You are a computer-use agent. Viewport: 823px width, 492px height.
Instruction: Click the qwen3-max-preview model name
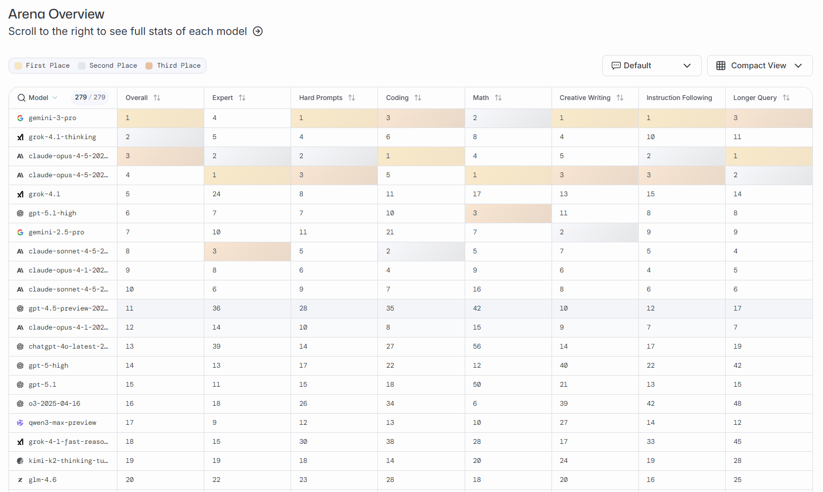click(x=62, y=423)
